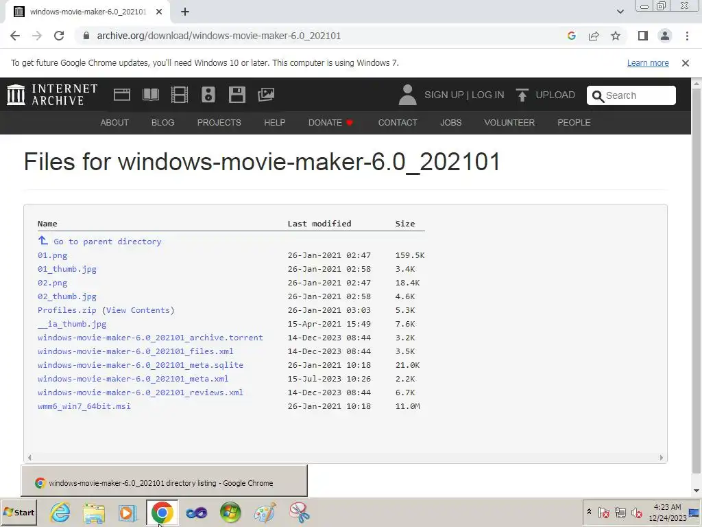Click the SIGN UP link
Screen dimensions: 702x527
click(444, 95)
